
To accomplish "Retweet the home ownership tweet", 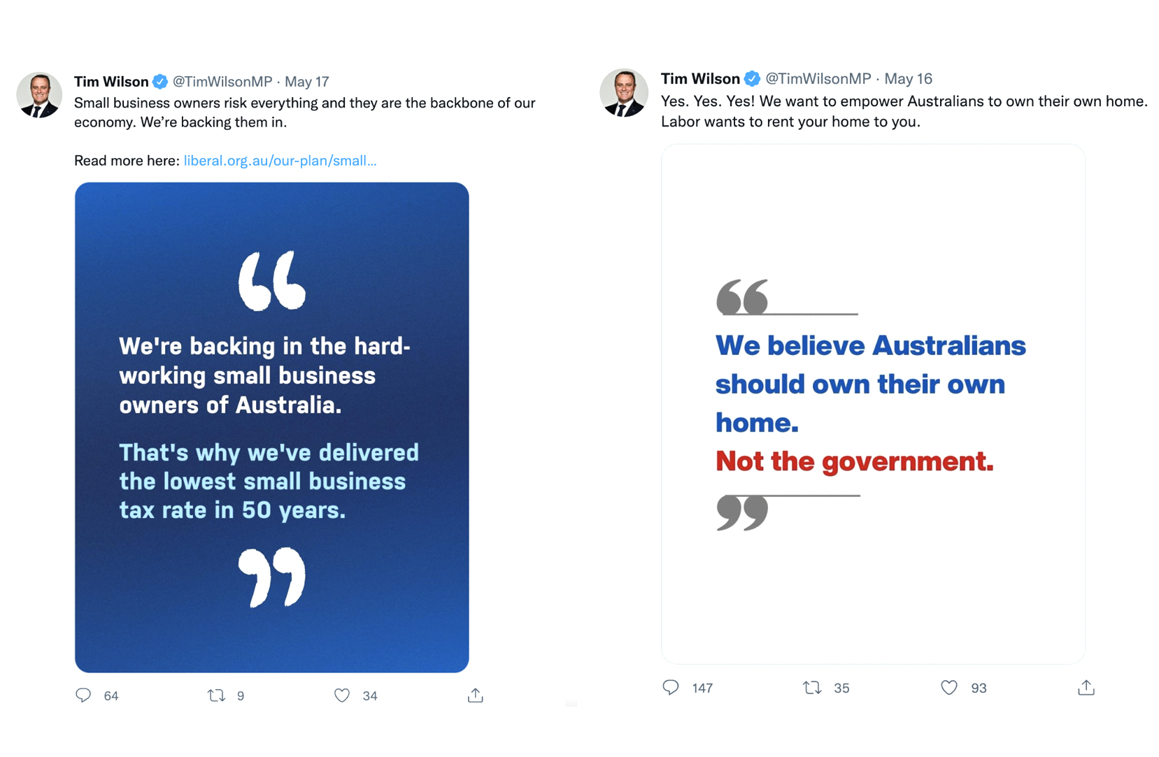I will click(x=812, y=688).
